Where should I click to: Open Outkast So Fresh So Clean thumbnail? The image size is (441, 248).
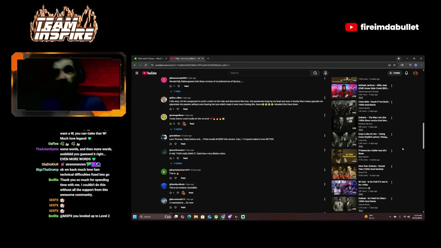coord(344,204)
